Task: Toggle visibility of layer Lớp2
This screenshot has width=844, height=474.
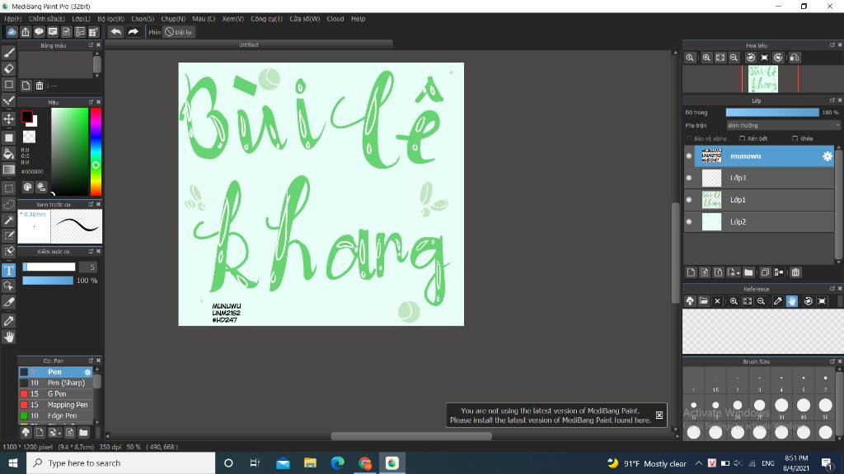Action: tap(689, 221)
